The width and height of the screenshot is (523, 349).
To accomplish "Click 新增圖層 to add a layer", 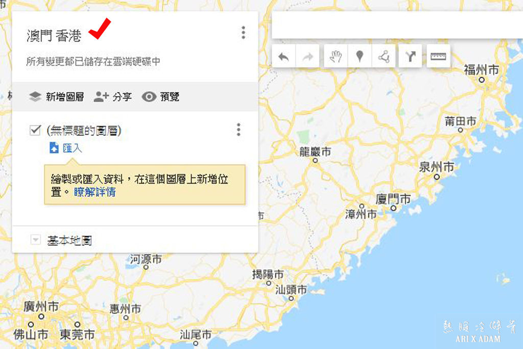I will click(x=56, y=96).
